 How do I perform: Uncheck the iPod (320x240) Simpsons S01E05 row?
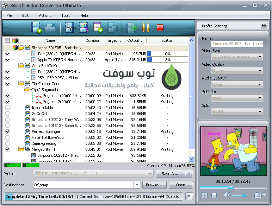[7, 54]
